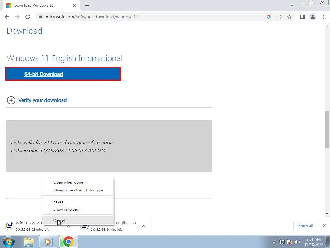Click the network tray icon
The width and height of the screenshot is (330, 248).
point(282,242)
